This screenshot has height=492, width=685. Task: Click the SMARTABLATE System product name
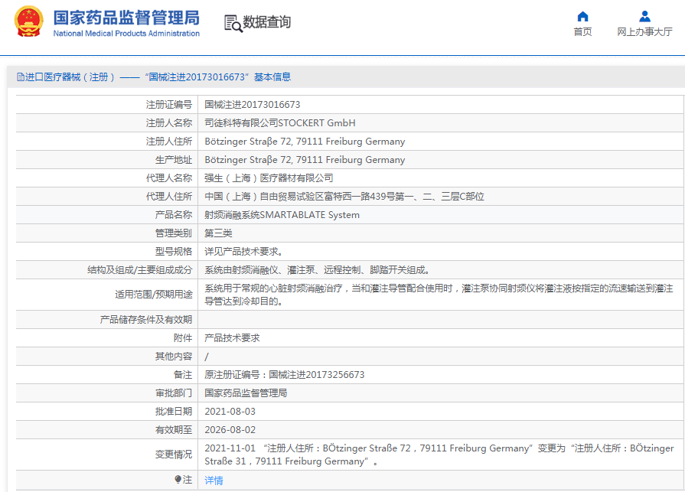pyautogui.click(x=282, y=215)
